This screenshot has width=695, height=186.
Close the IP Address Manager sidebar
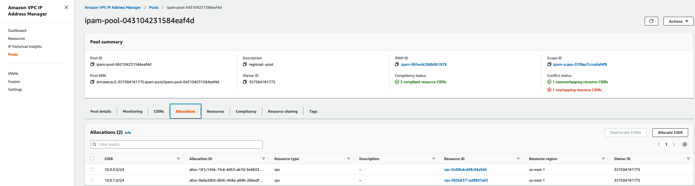point(66,7)
